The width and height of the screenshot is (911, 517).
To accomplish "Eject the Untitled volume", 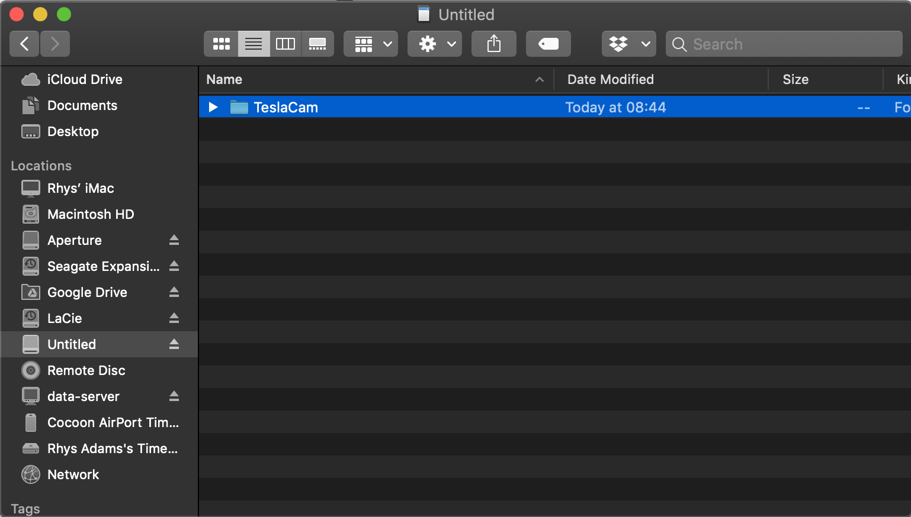I will click(x=174, y=344).
